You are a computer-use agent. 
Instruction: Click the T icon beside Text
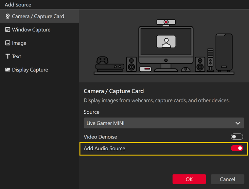coord(7,56)
